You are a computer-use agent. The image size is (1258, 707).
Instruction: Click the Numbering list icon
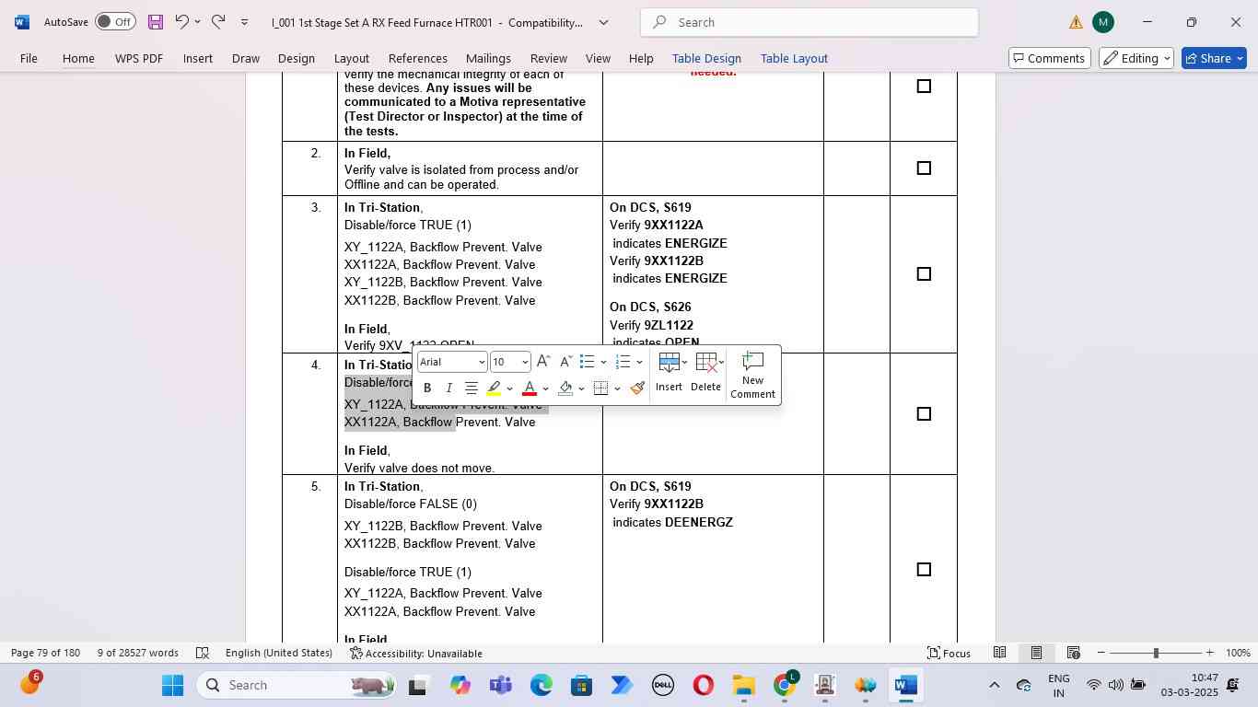(623, 362)
